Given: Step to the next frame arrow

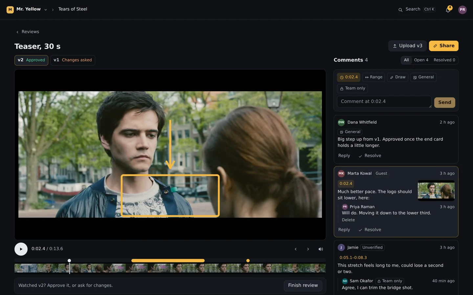Looking at the screenshot, I should [x=308, y=249].
